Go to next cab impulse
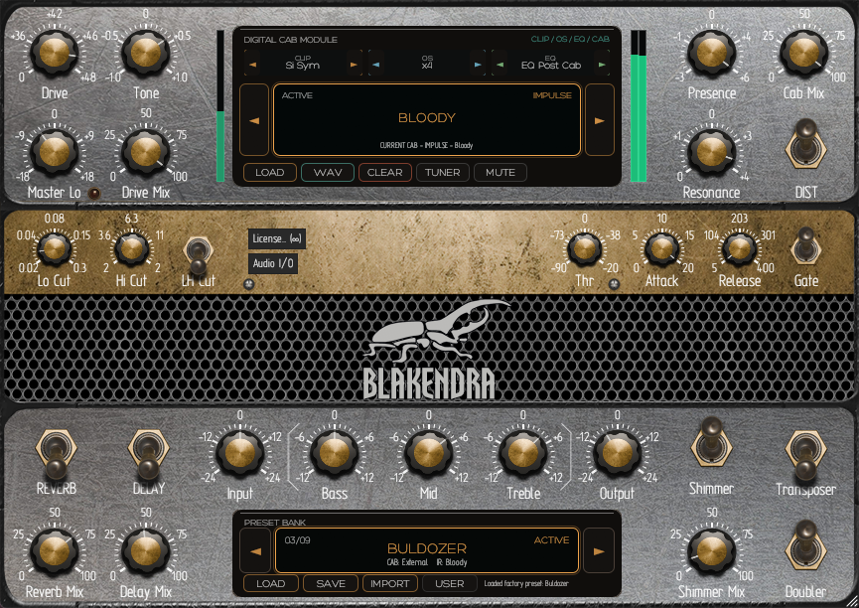859x608 pixels. click(x=600, y=120)
